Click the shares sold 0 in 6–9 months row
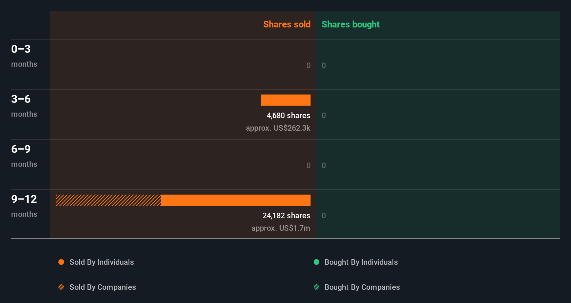 coord(308,165)
